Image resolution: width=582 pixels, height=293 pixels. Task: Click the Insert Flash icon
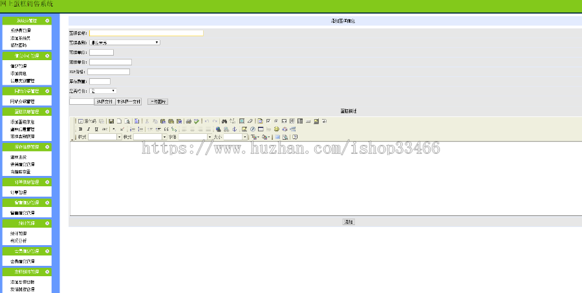click(x=252, y=129)
